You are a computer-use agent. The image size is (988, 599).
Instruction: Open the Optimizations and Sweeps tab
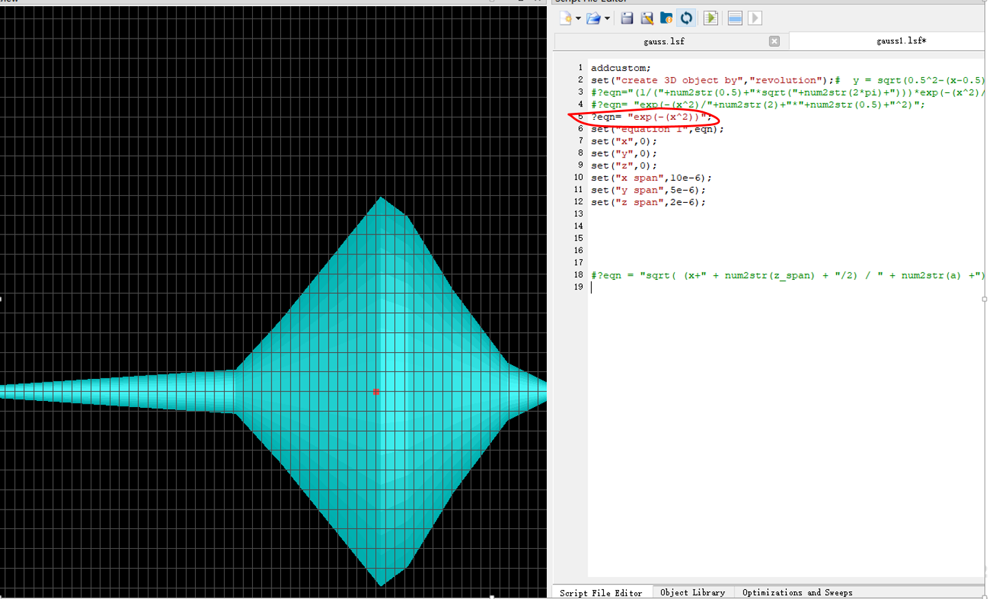[797, 592]
